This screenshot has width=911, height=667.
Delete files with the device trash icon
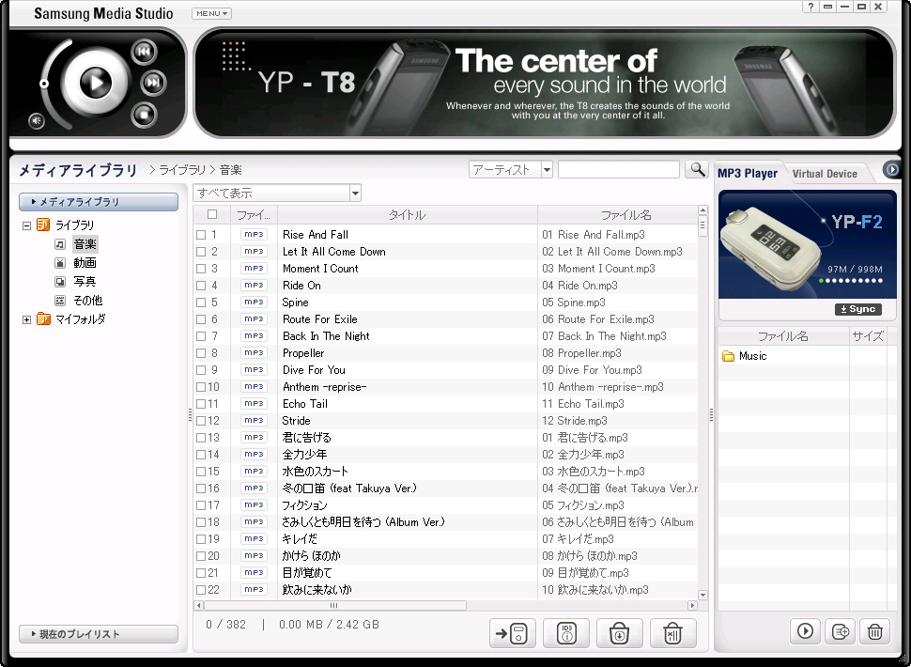(874, 631)
